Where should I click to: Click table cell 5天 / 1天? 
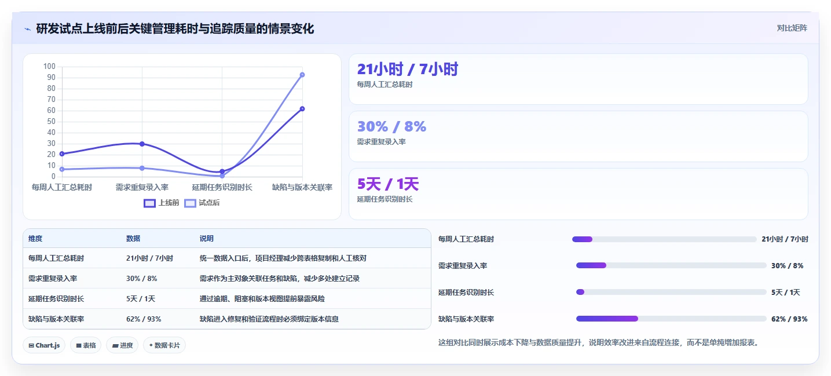click(141, 299)
